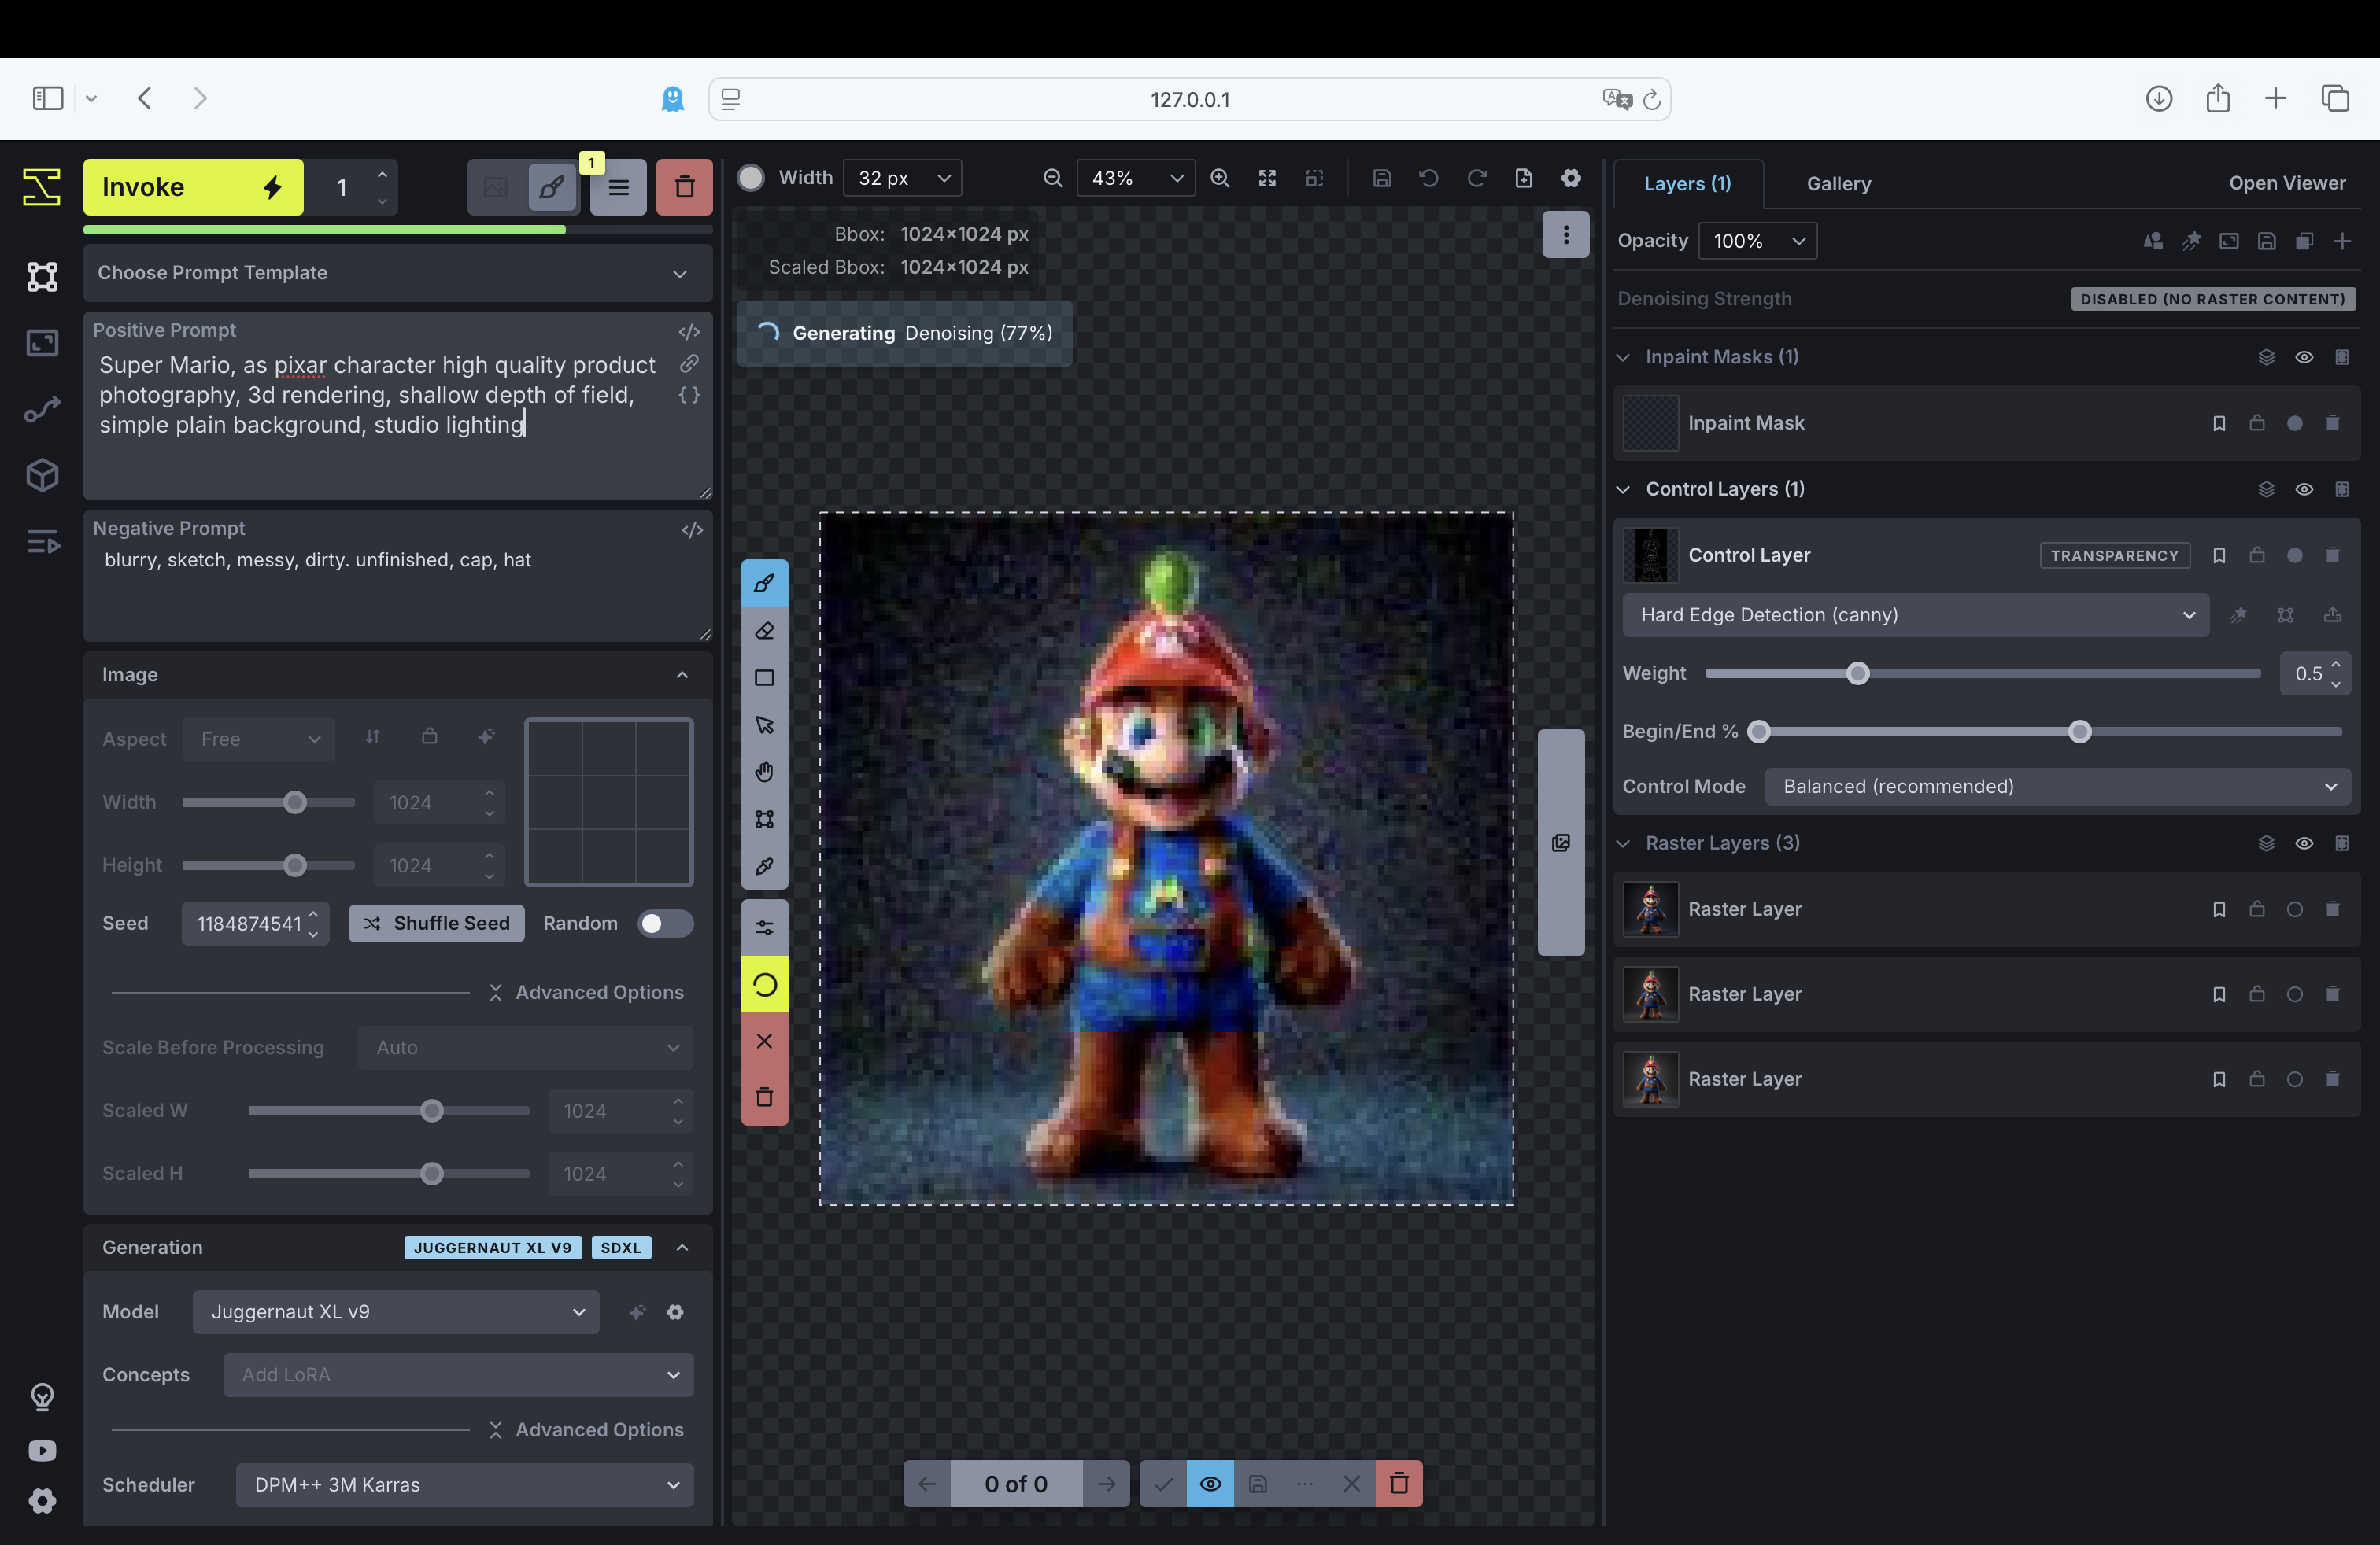Open the Model Juggernaut XL dropdown
The height and width of the screenshot is (1545, 2380).
396,1311
